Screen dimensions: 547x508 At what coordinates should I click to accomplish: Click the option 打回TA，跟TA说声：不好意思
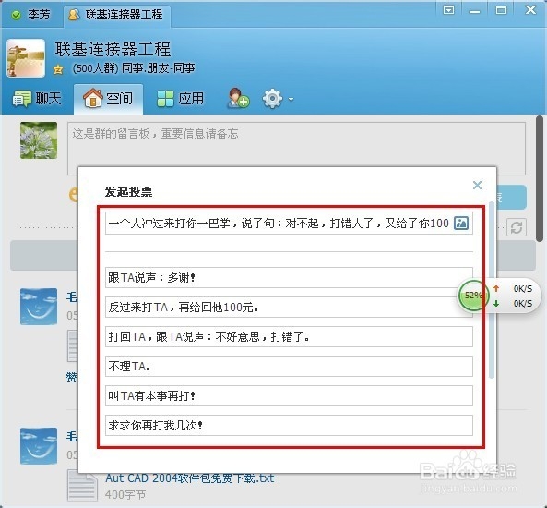pos(290,337)
